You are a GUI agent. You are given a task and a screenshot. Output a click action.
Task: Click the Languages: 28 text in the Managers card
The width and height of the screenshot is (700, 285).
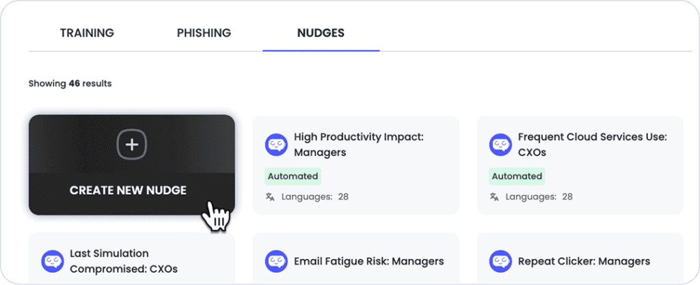(x=314, y=197)
